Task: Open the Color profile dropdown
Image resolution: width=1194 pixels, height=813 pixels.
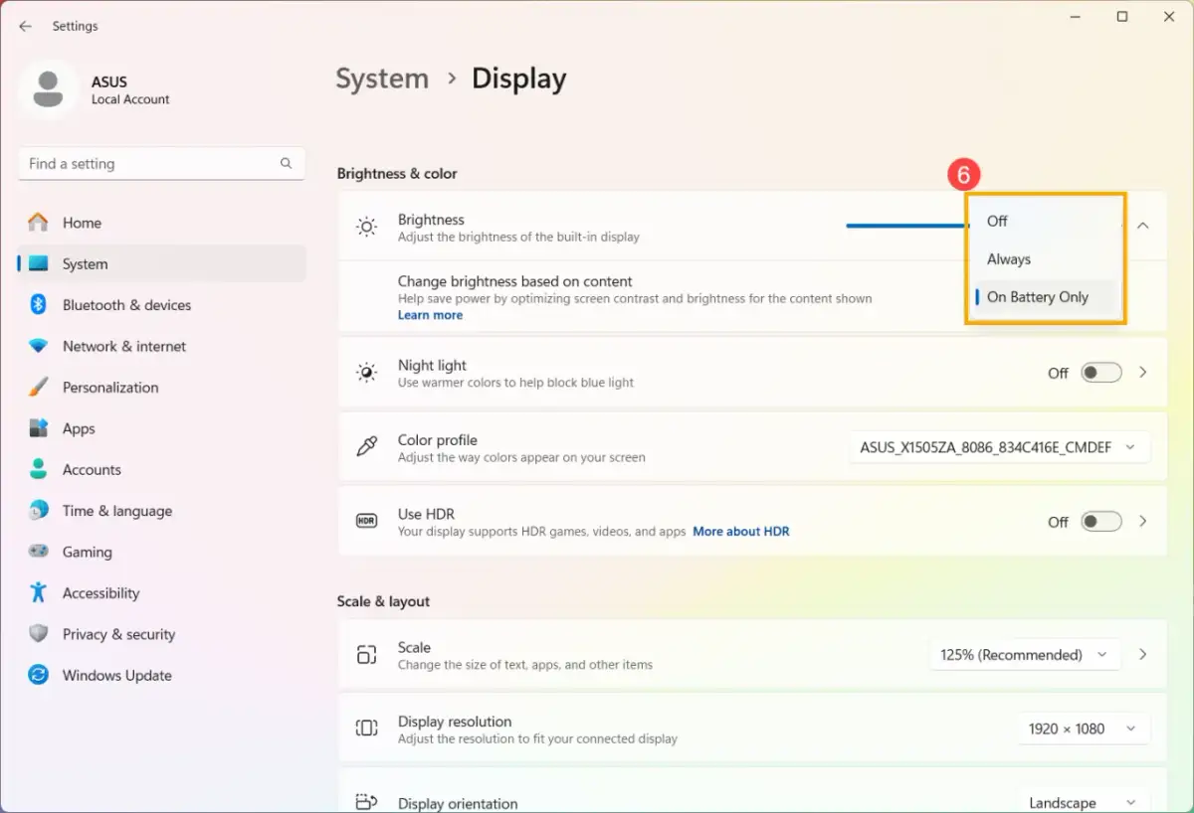Action: [998, 447]
